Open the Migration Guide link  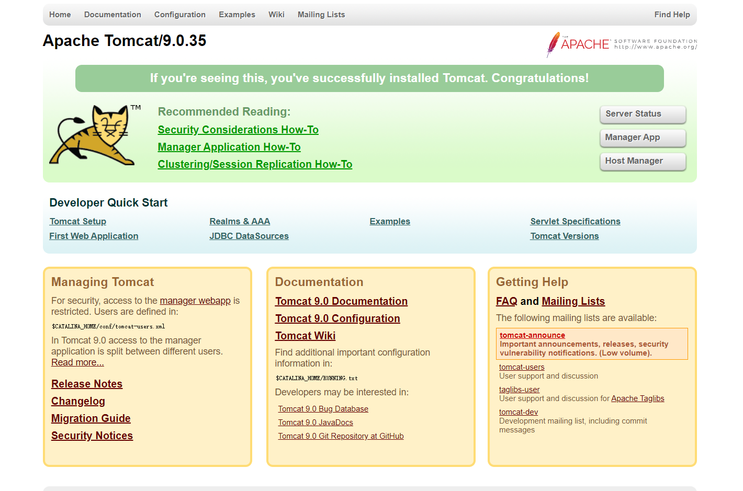point(91,418)
